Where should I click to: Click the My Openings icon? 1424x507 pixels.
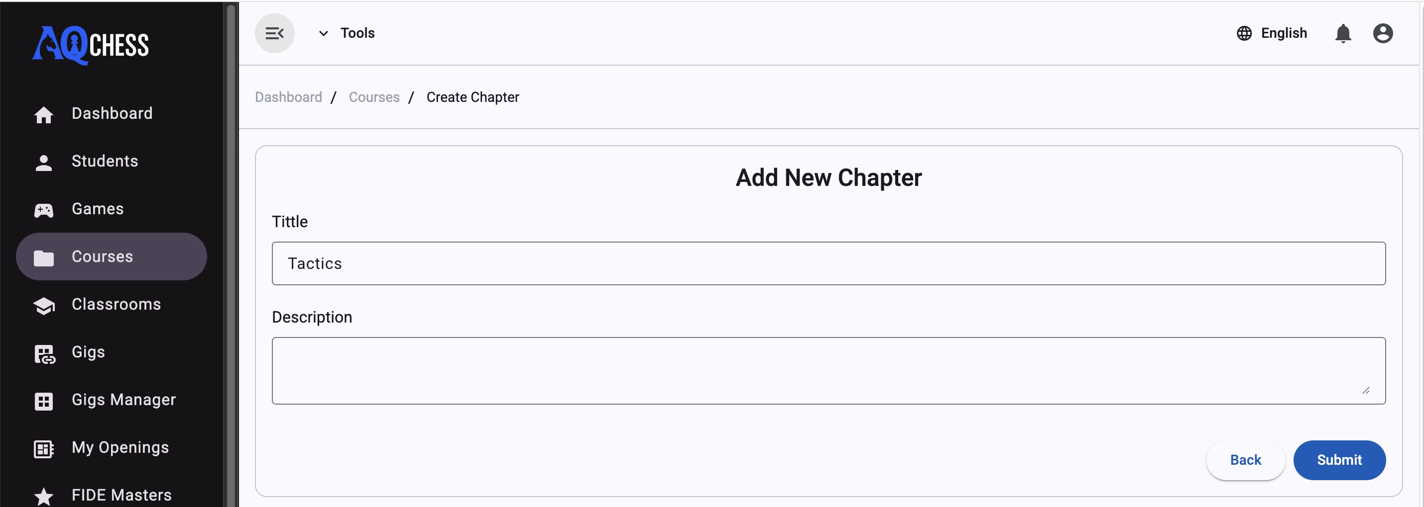[44, 448]
